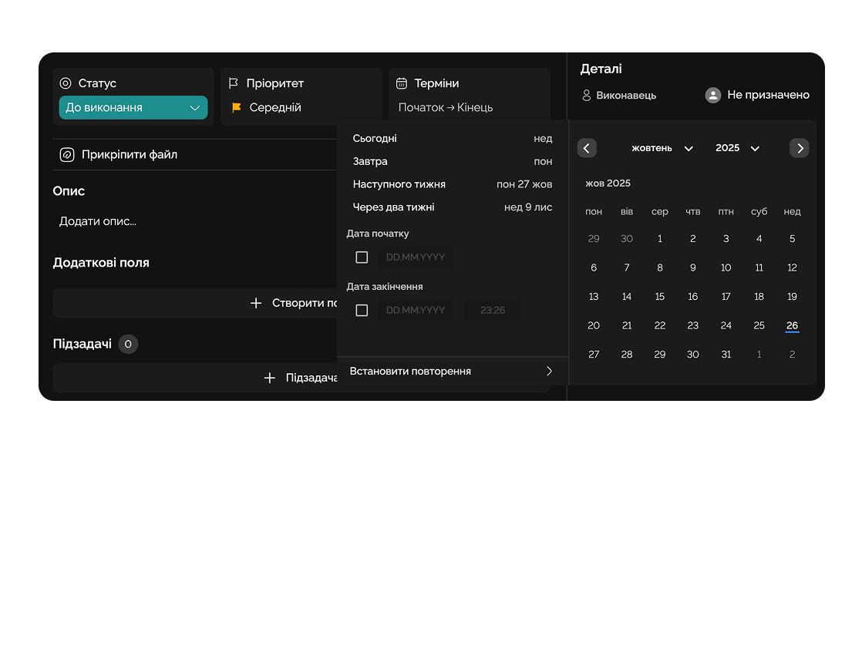Click the Статус circle icon
The width and height of the screenshot is (862, 646).
pos(66,83)
